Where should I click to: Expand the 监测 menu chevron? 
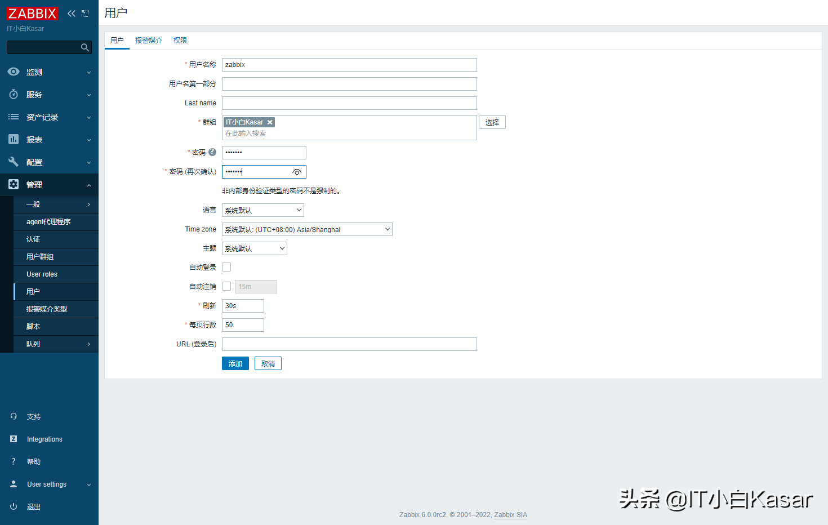tap(89, 72)
